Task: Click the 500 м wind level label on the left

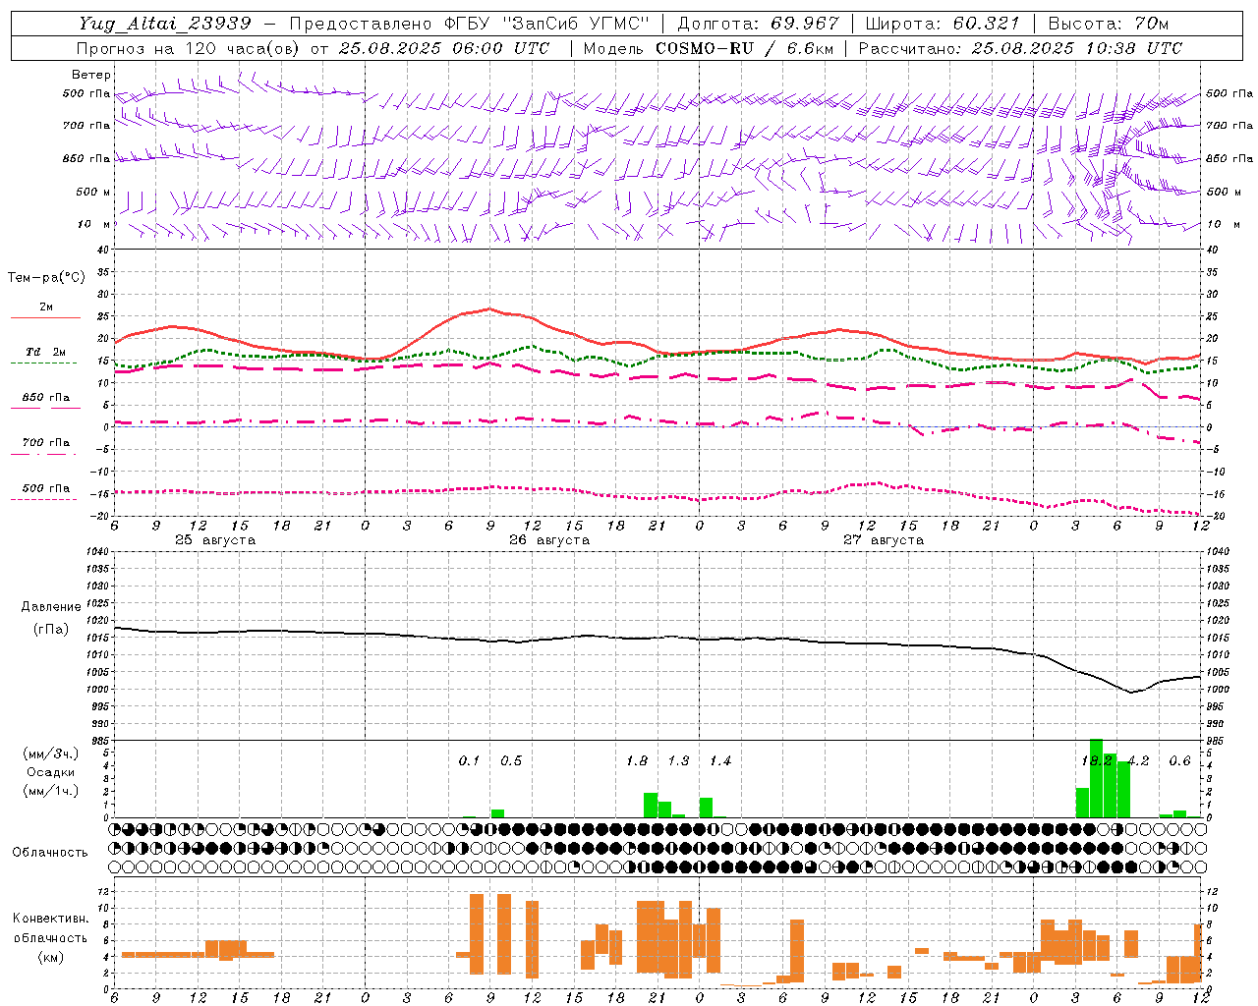Action: [93, 192]
